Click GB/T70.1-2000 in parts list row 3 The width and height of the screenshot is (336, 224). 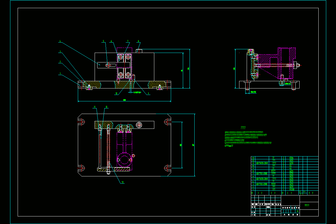pos(262,184)
